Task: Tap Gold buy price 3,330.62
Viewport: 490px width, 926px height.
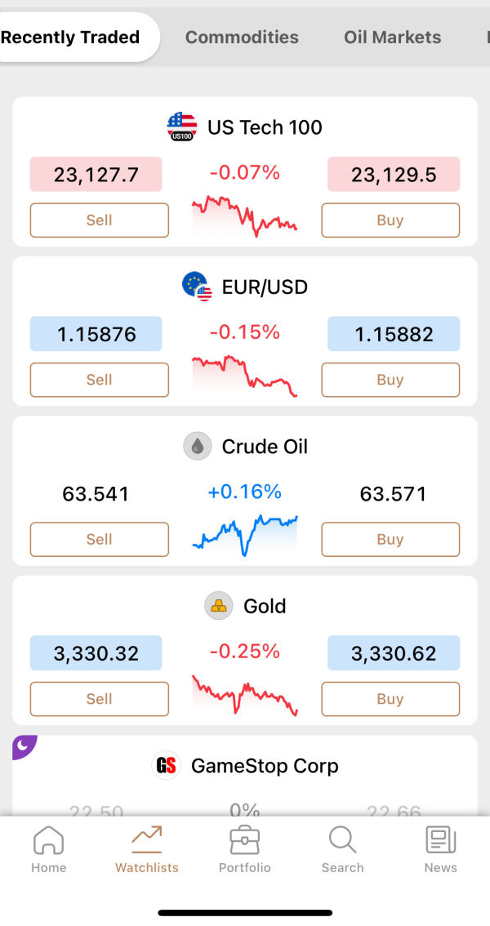Action: 394,653
